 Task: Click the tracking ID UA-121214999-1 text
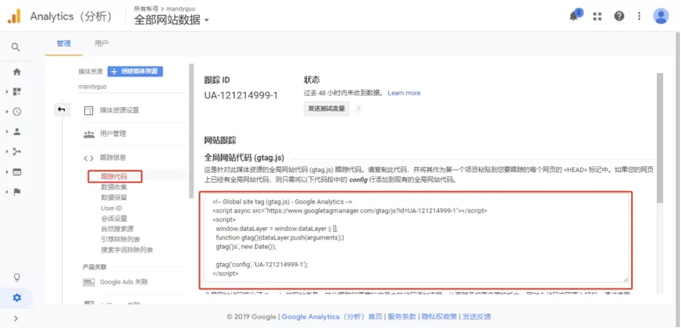coord(241,95)
